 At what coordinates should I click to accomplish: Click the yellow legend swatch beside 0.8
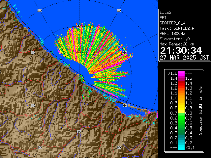point(181,108)
